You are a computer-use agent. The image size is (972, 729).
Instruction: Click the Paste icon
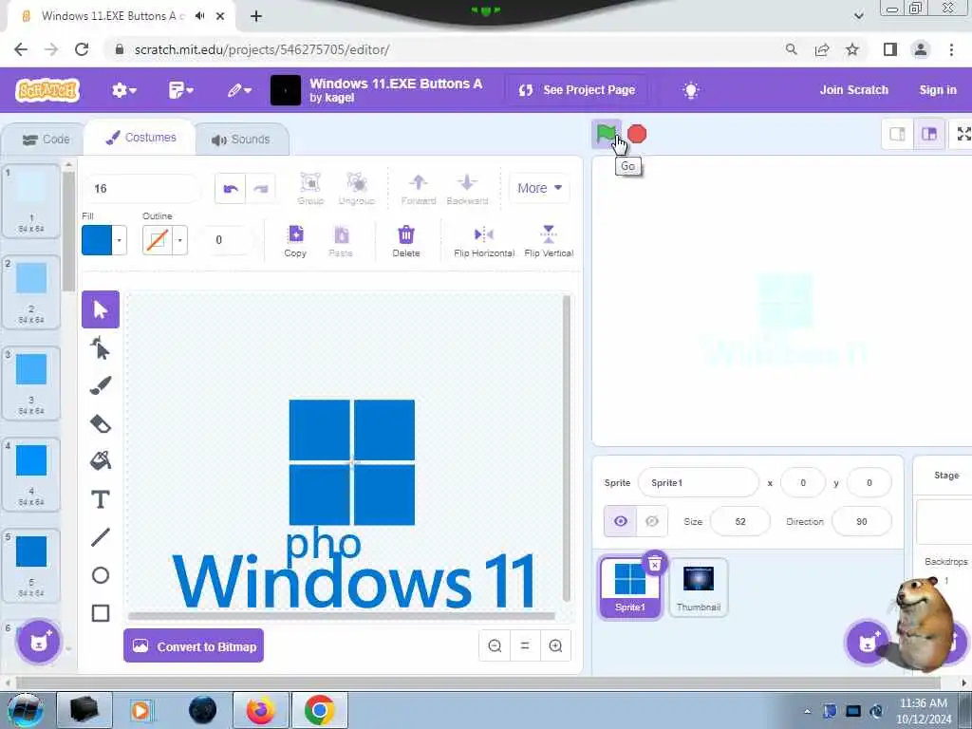341,240
